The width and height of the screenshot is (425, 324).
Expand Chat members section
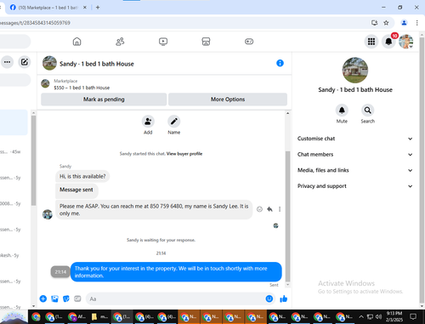[354, 155]
